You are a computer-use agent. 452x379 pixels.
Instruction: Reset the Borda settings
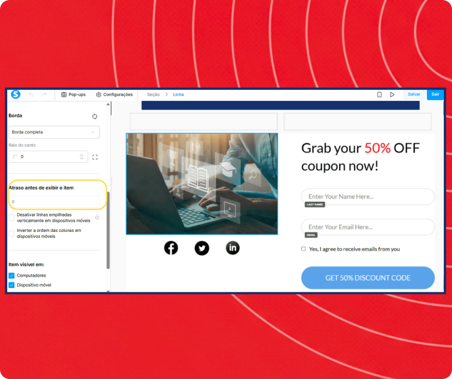pos(95,116)
